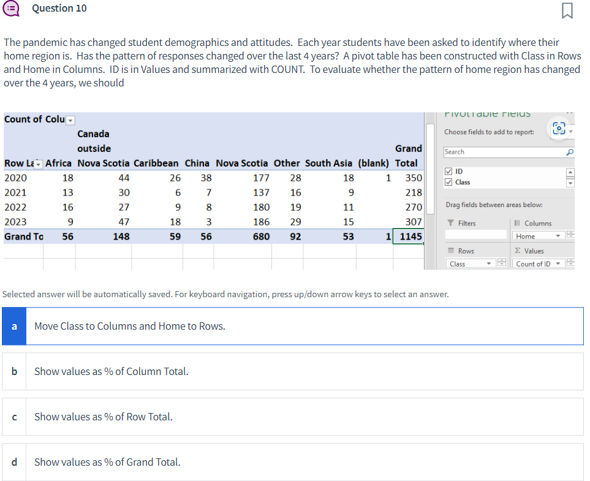Screen dimensions: 590x481
Task: Click the 2023 row label
Action: point(16,222)
